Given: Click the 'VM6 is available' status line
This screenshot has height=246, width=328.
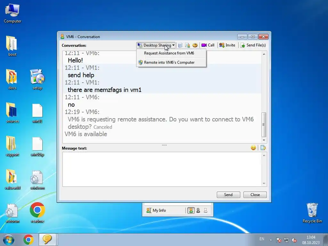Looking at the screenshot, I should click(x=86, y=134).
